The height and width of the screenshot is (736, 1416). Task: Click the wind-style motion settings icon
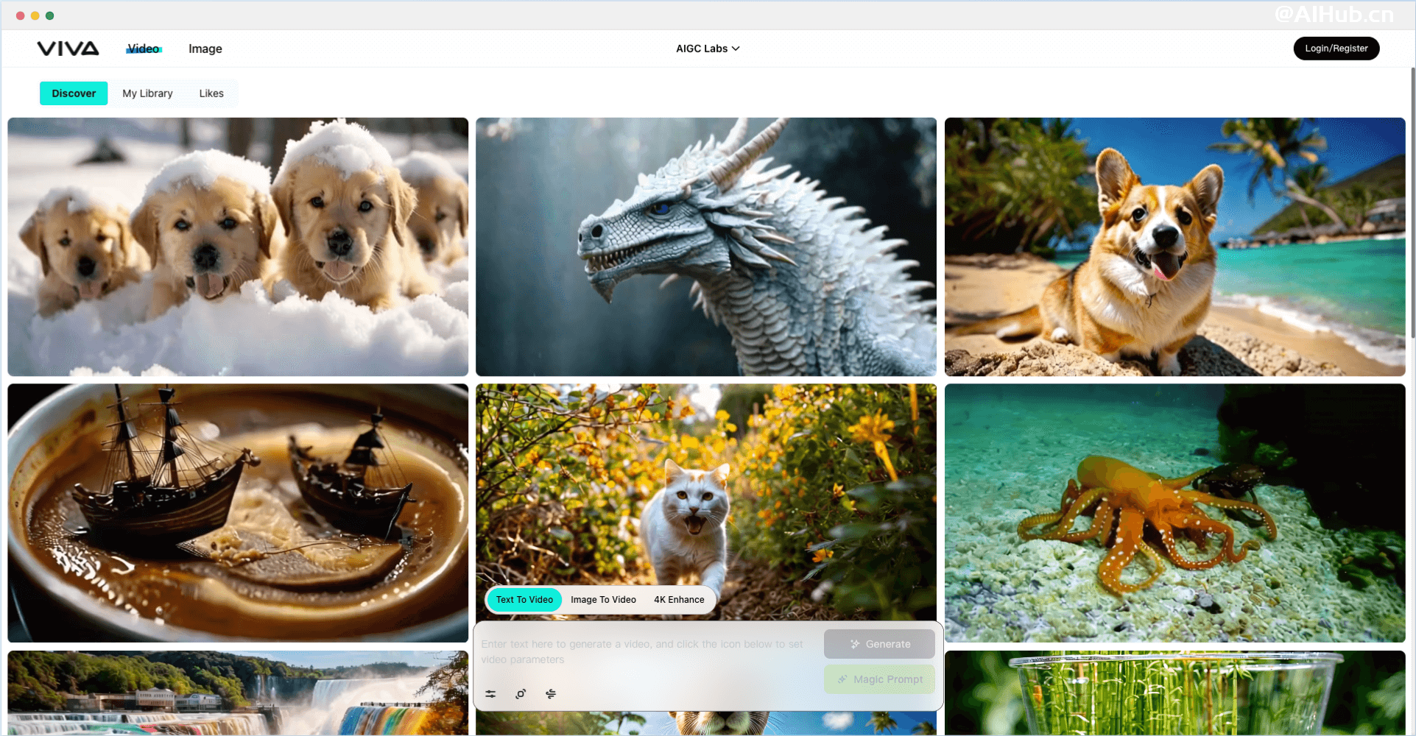click(x=551, y=694)
